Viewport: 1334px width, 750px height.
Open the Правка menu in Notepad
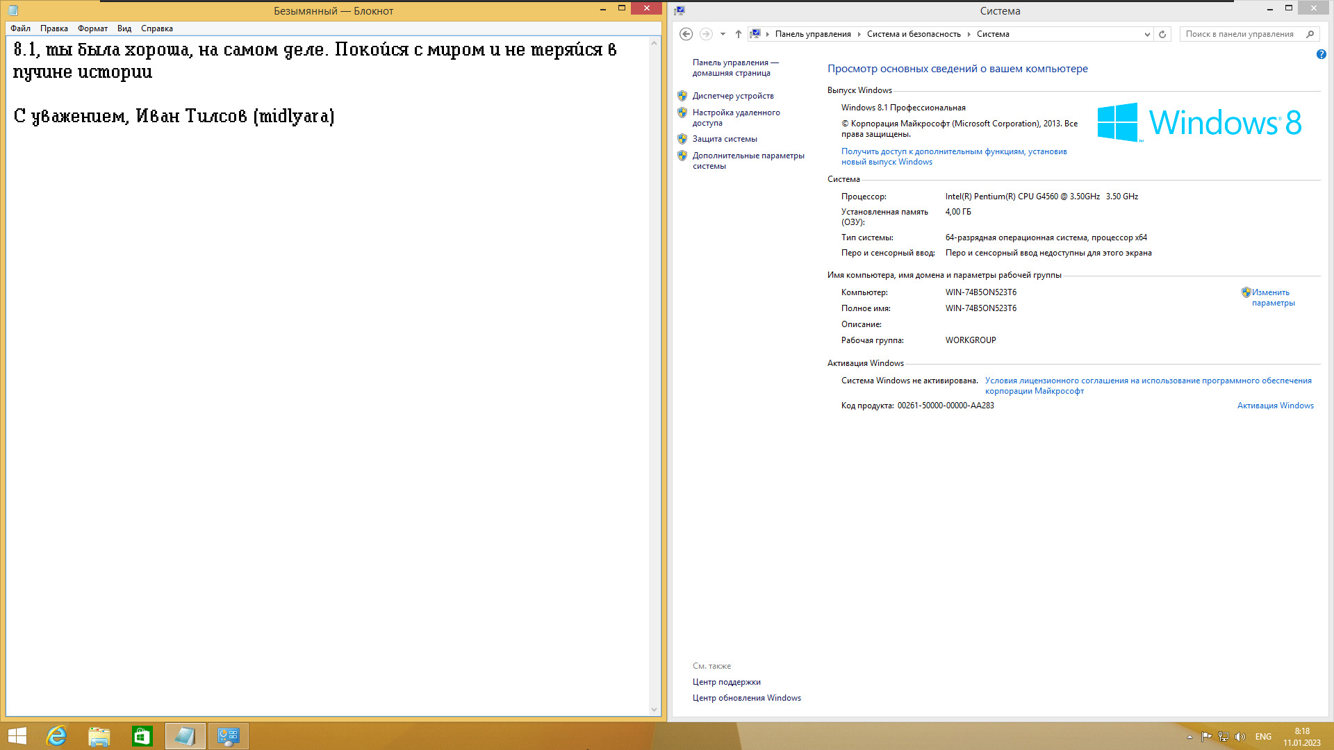pos(53,28)
